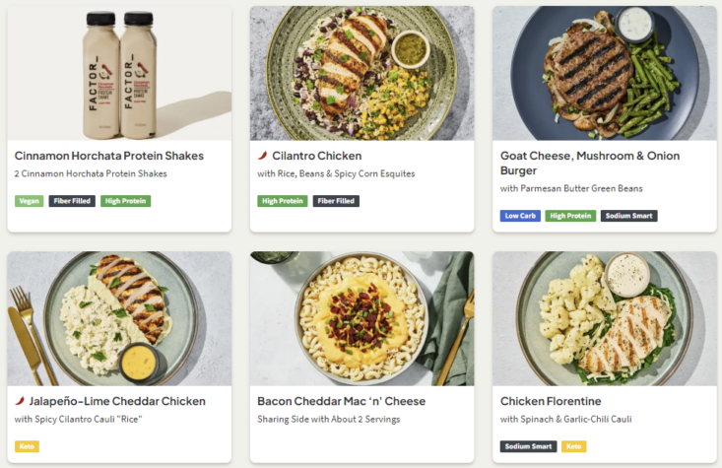Click the chili pepper icon beside Jalapeño-Lime Cheddar Chicken
The width and height of the screenshot is (722, 468).
click(x=21, y=401)
